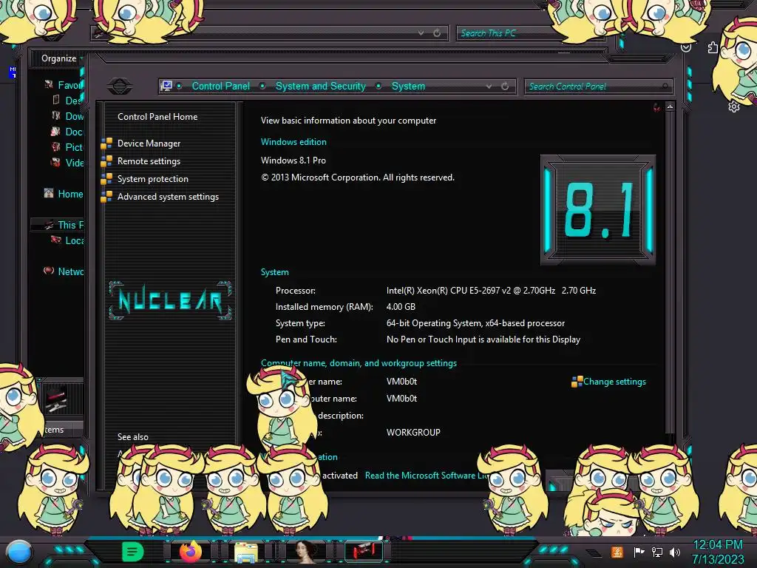The image size is (757, 568).
Task: Open the Control Panel address history dropdown
Action: [x=489, y=86]
